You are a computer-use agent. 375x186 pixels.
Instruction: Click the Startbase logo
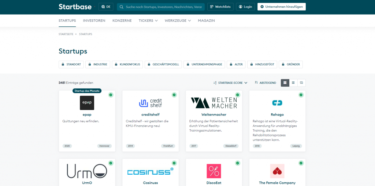coord(75,7)
